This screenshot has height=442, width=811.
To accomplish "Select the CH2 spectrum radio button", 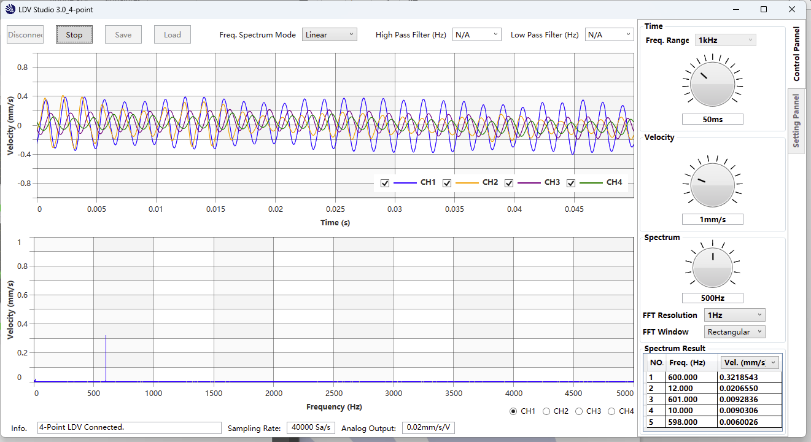I will click(x=546, y=411).
